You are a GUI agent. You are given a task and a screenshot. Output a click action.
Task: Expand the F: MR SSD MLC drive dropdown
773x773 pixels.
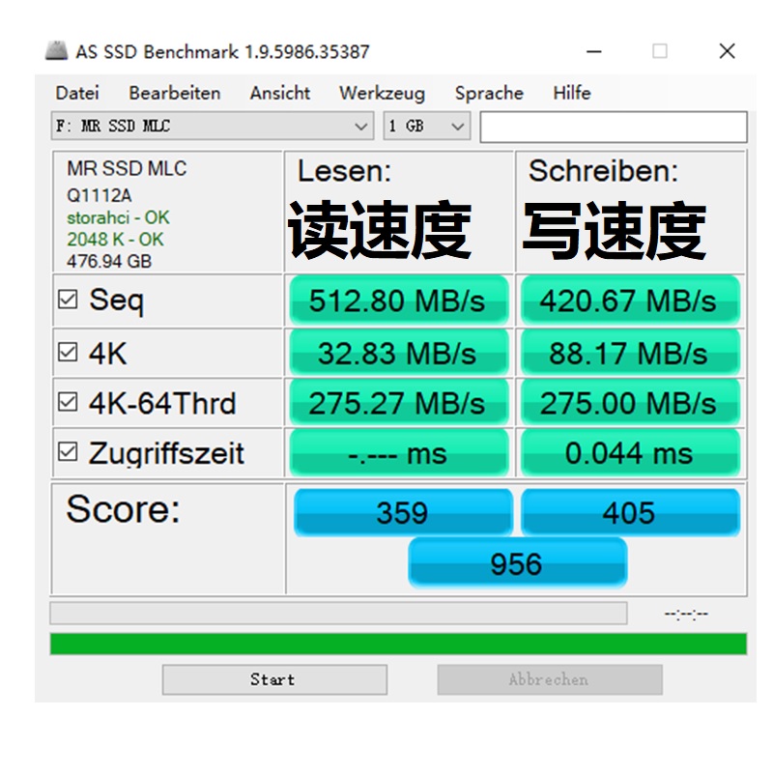213,127
